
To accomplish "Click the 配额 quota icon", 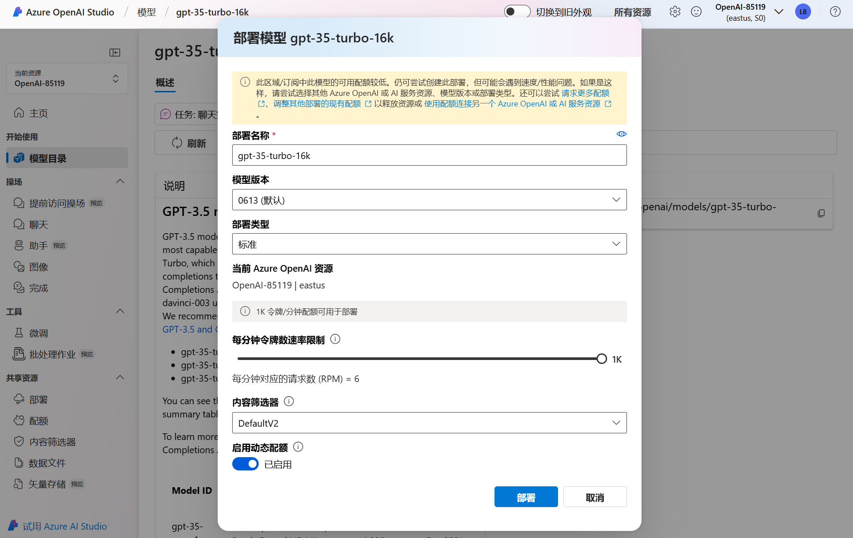I will coord(19,421).
